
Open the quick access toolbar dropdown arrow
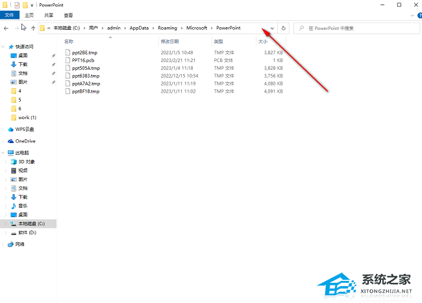click(32, 5)
